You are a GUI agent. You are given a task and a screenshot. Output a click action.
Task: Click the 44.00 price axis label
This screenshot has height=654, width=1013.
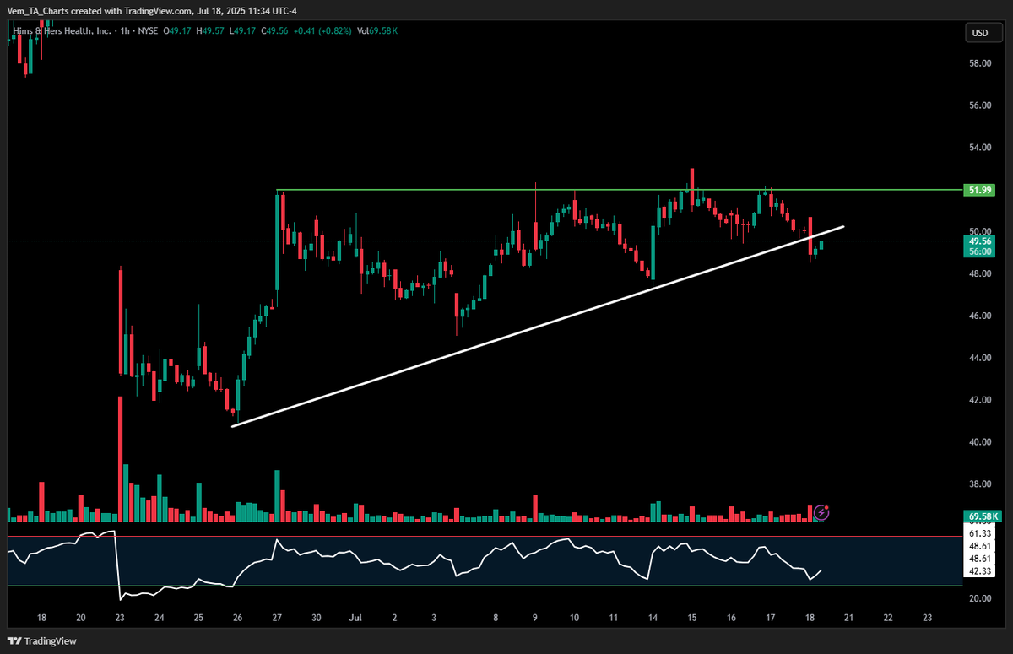click(980, 358)
